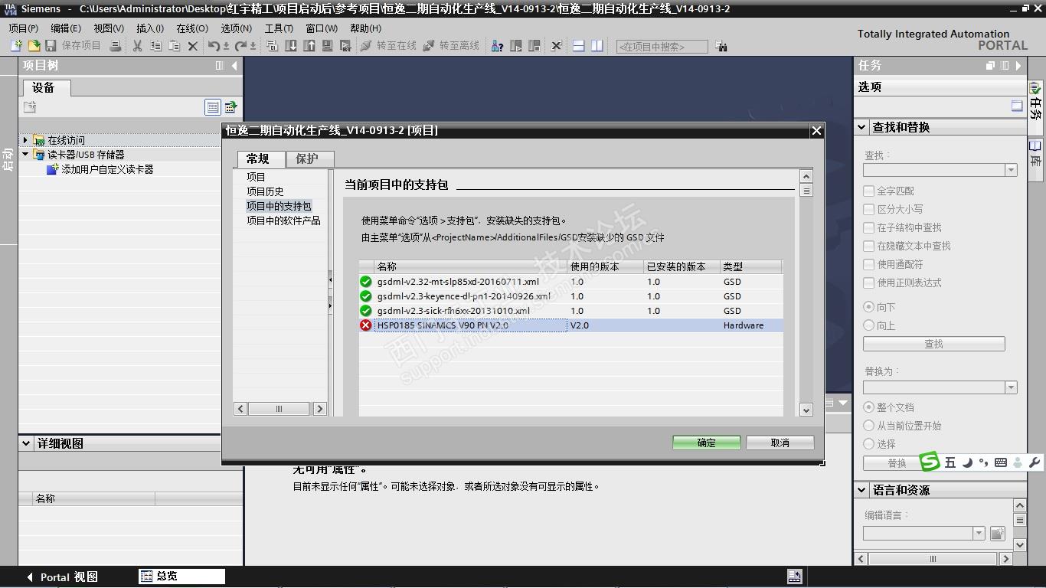Image resolution: width=1046 pixels, height=588 pixels.
Task: Click the Paste icon in the toolbar
Action: (x=174, y=46)
